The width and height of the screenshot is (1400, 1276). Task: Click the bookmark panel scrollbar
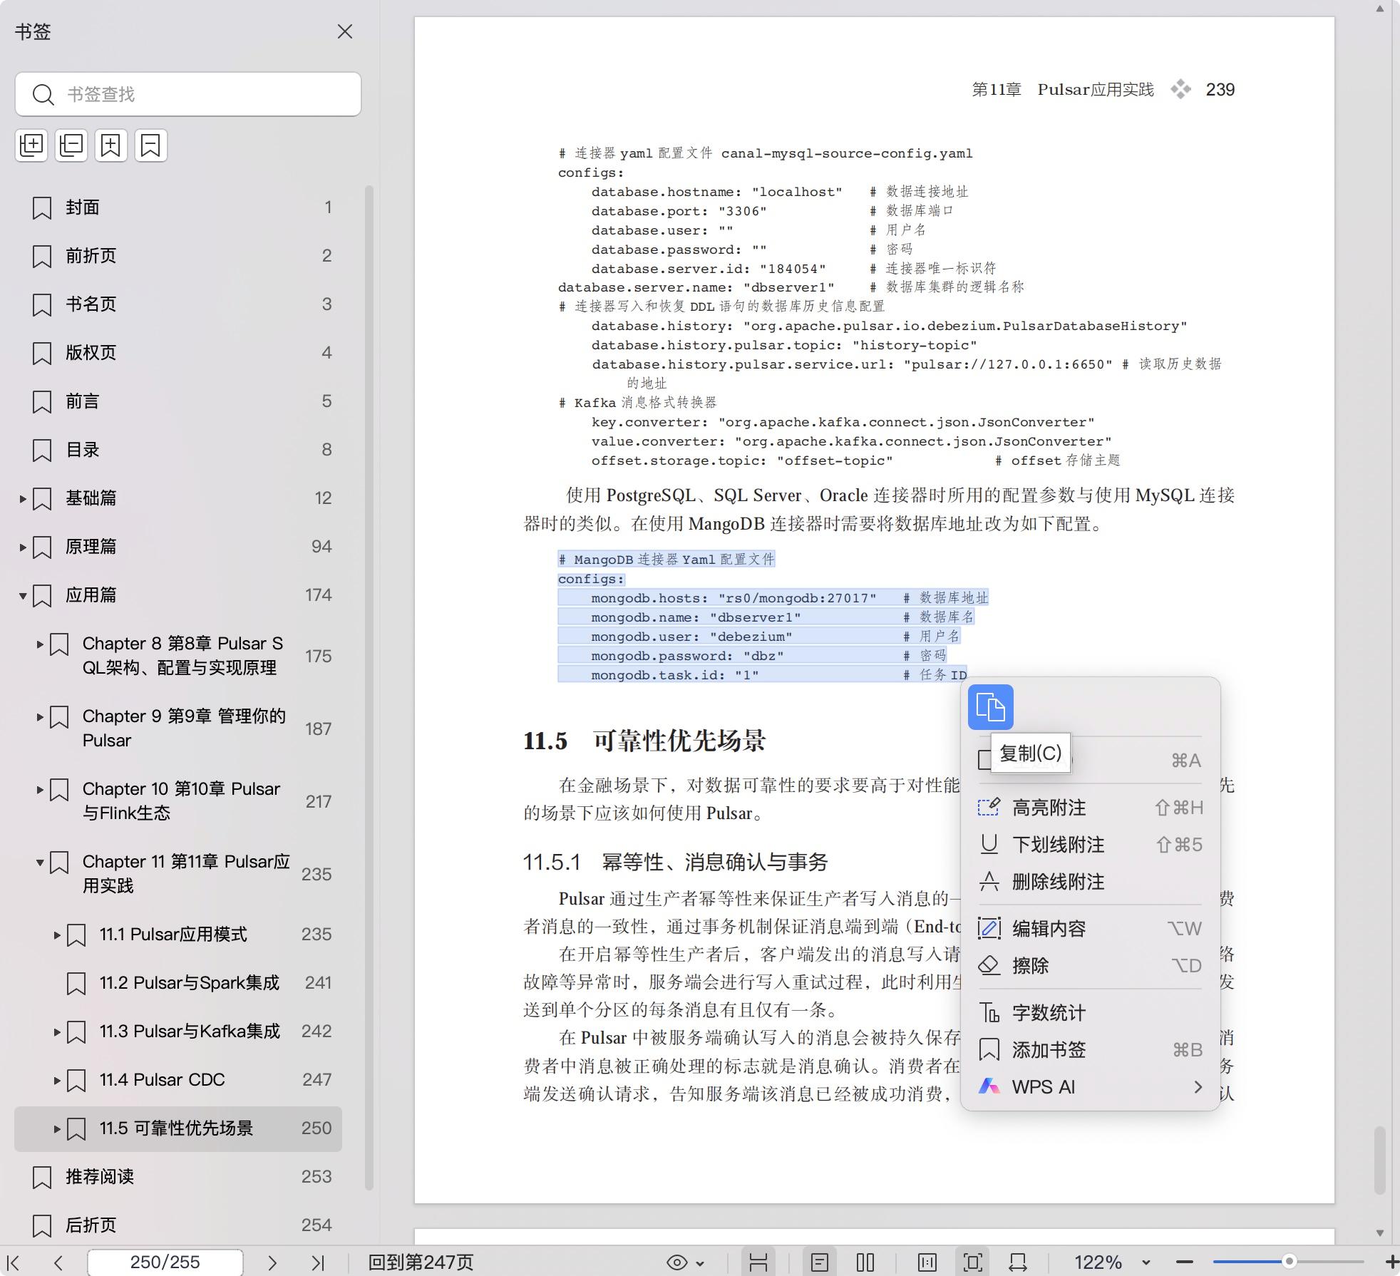pyautogui.click(x=369, y=688)
